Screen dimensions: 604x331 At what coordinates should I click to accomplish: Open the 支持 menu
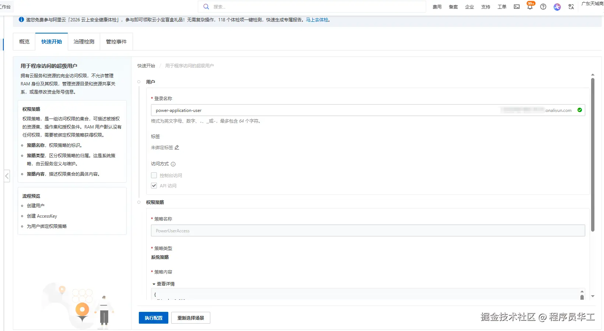[486, 7]
